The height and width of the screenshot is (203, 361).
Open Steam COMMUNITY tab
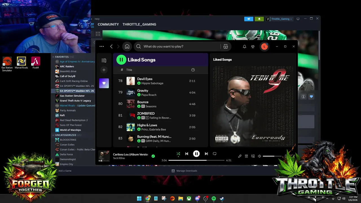coord(108,25)
